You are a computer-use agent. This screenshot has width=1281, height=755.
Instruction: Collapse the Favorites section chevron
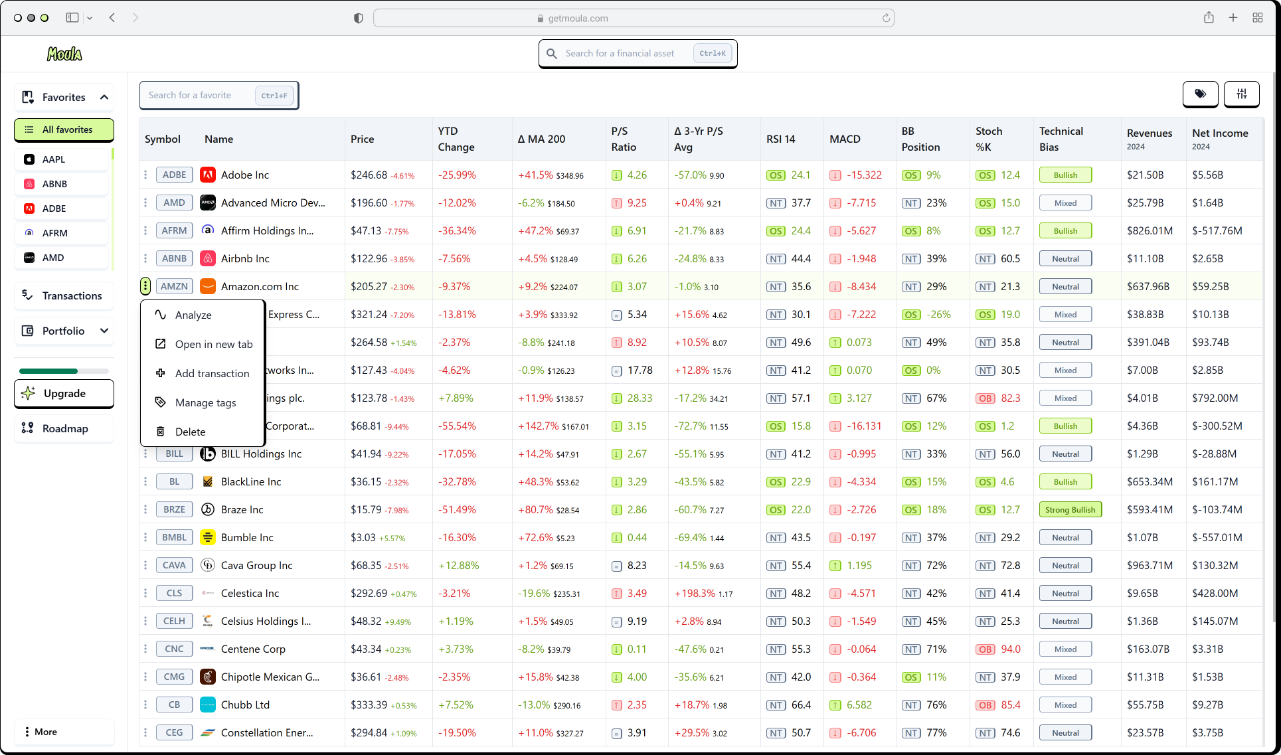104,97
